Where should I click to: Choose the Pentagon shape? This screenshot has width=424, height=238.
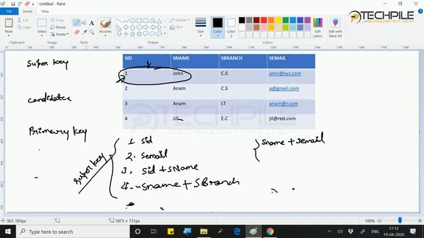point(132,27)
